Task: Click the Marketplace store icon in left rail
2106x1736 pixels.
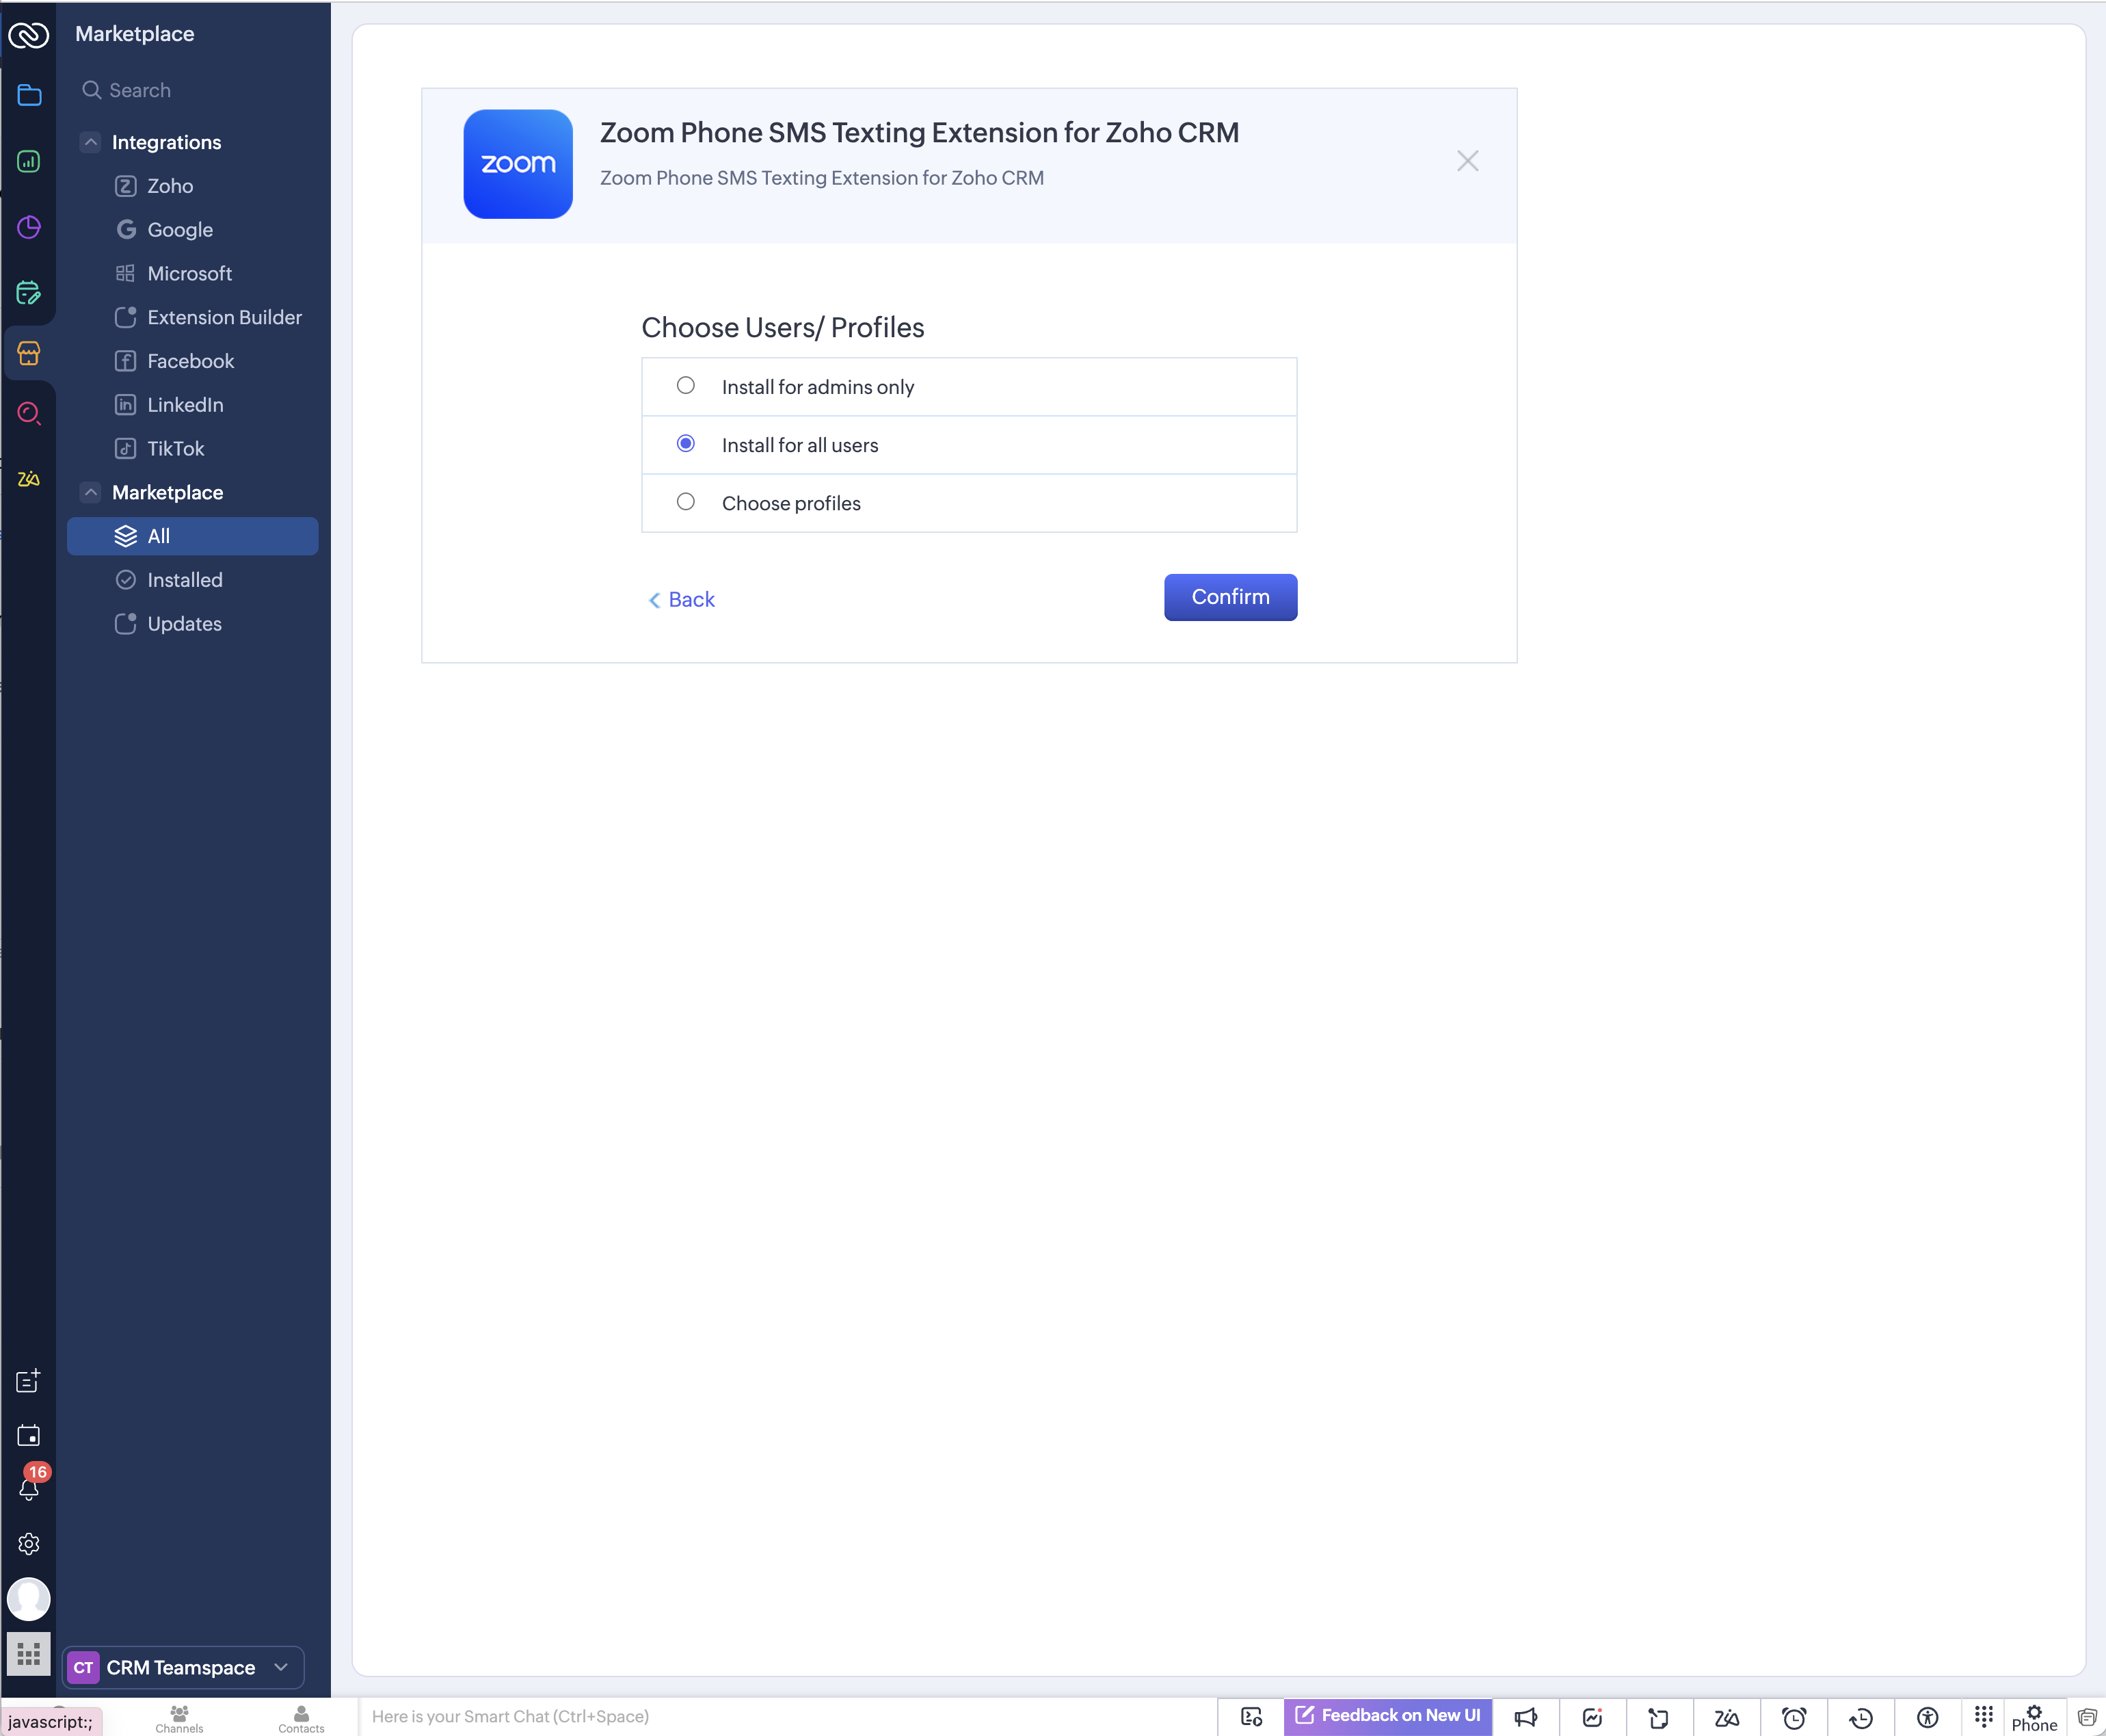Action: click(x=29, y=353)
